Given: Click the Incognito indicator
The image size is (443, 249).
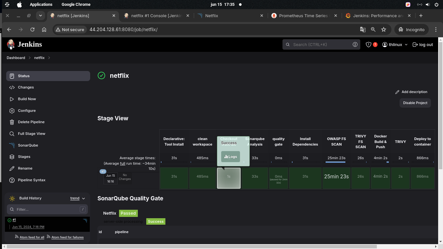Looking at the screenshot, I should pos(412,30).
